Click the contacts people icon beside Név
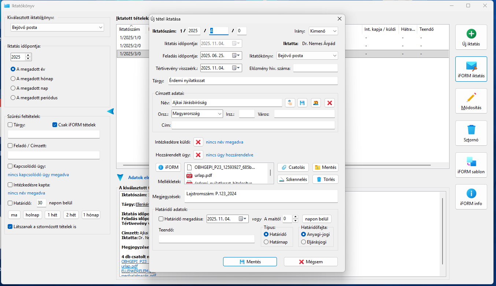This screenshot has width=496, height=286. pyautogui.click(x=316, y=103)
